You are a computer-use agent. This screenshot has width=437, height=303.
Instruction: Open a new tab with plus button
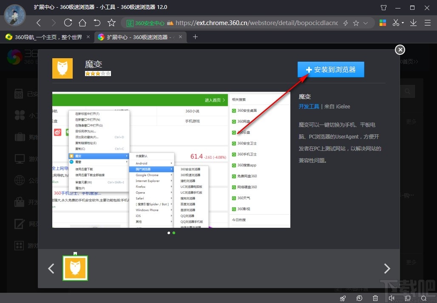tap(195, 37)
